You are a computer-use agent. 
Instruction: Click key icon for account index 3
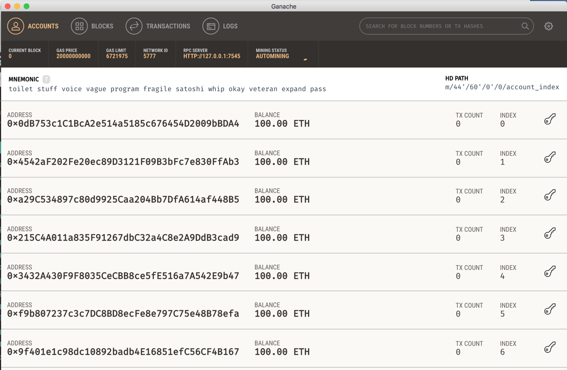tap(550, 233)
